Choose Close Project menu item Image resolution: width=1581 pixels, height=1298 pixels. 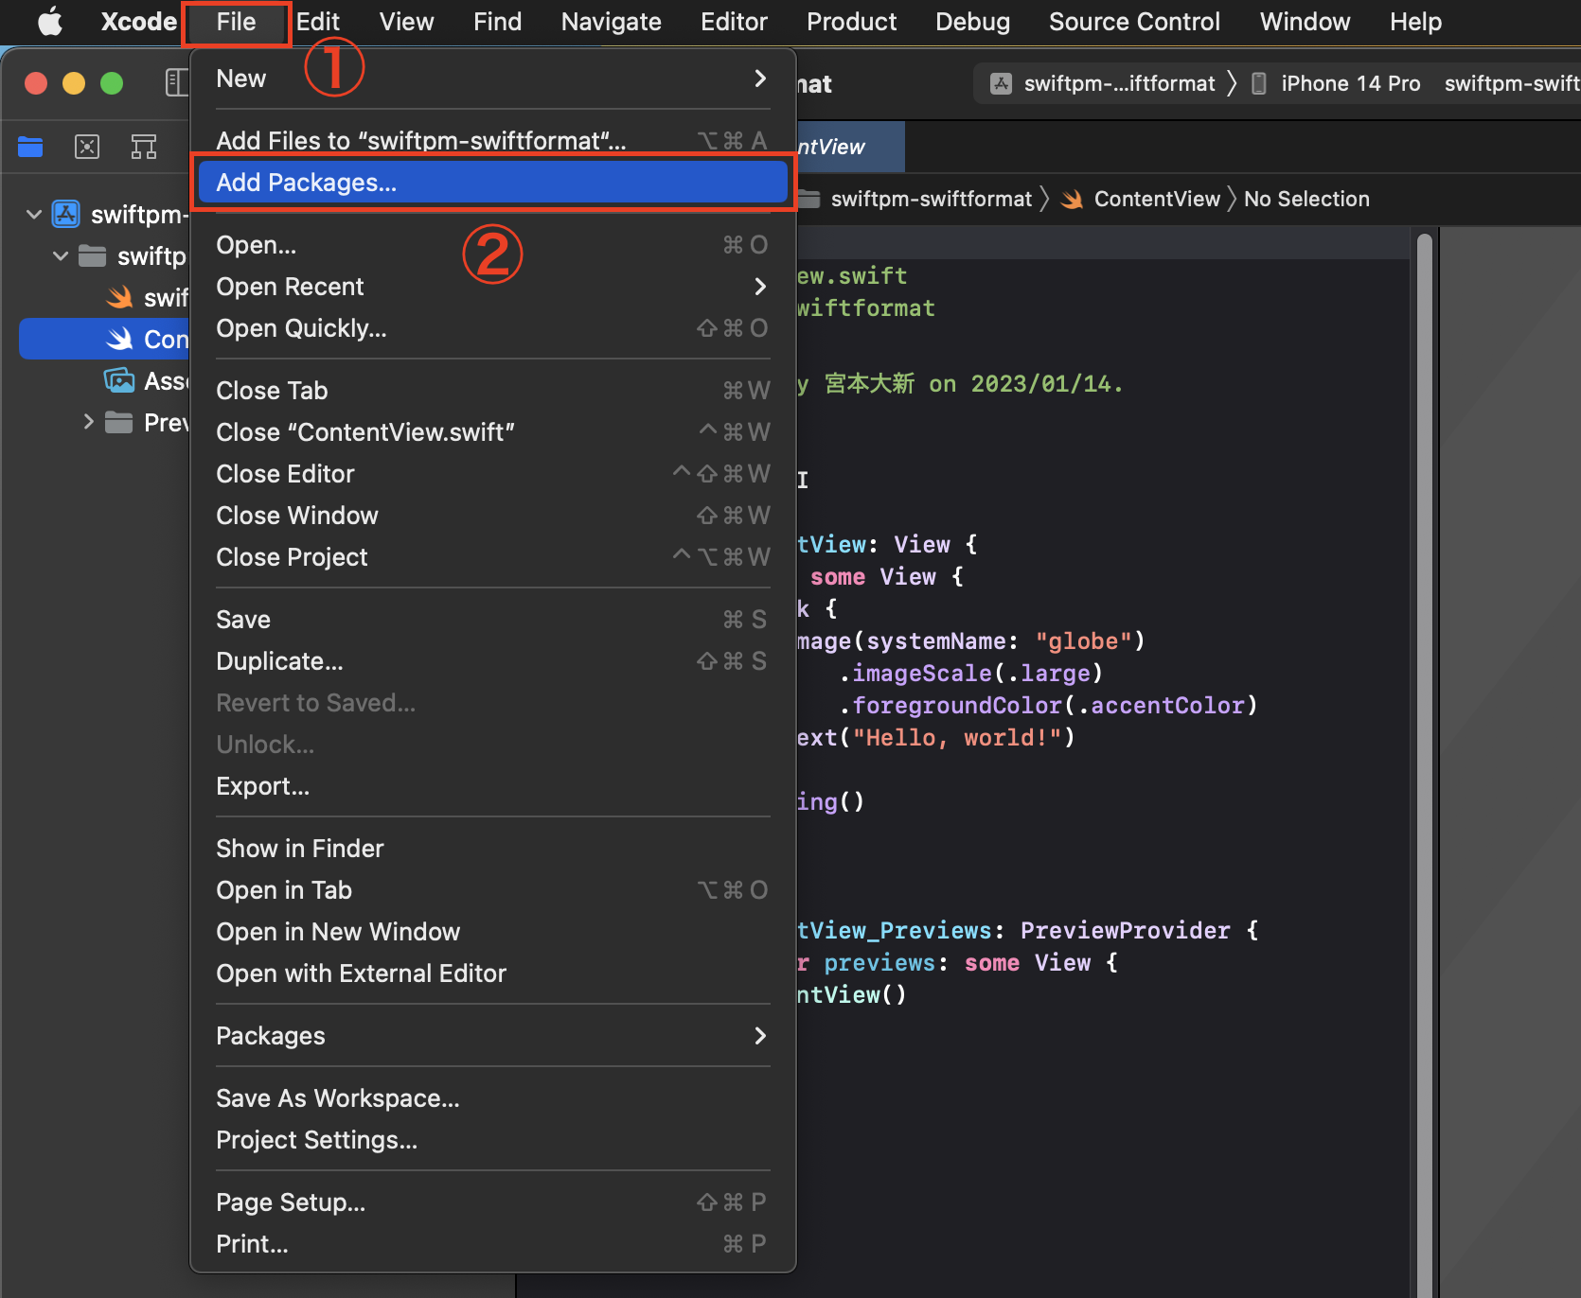tap(492, 557)
